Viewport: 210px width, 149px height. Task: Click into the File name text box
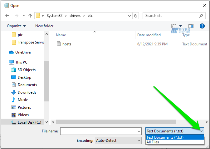click(x=98, y=131)
